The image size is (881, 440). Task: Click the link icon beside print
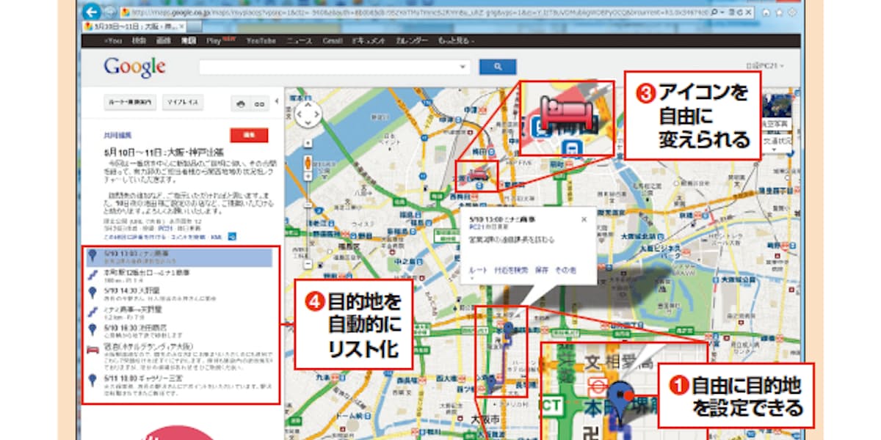pos(258,104)
